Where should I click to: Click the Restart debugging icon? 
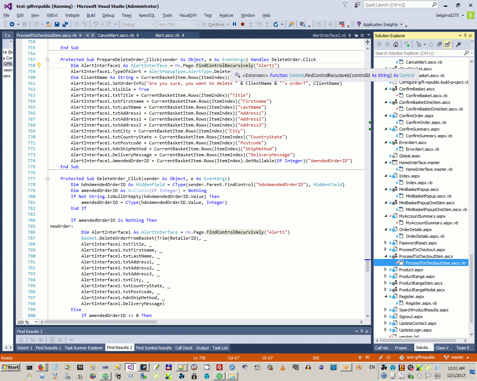pyautogui.click(x=275, y=24)
